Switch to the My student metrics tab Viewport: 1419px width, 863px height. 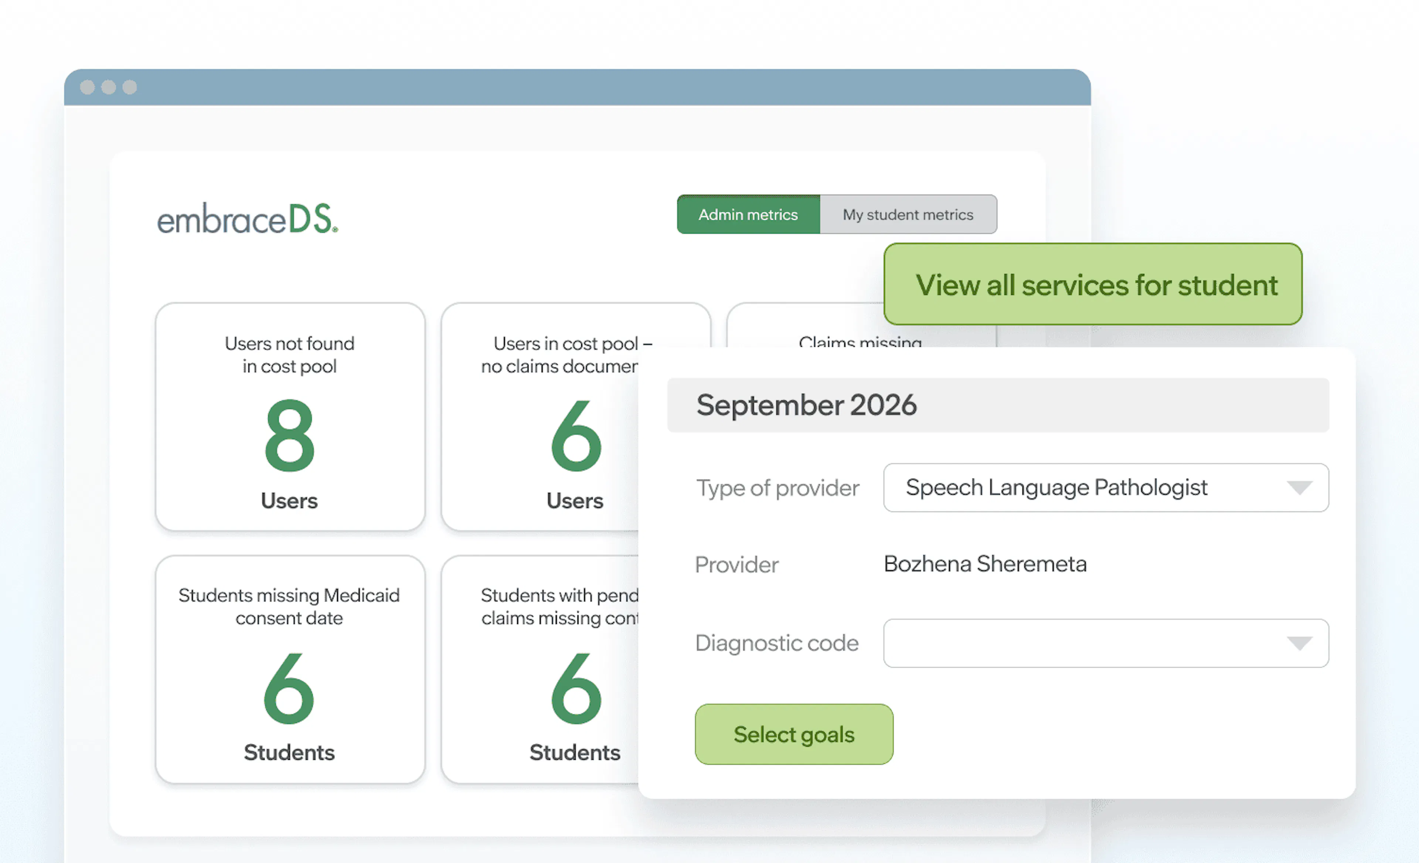908,214
